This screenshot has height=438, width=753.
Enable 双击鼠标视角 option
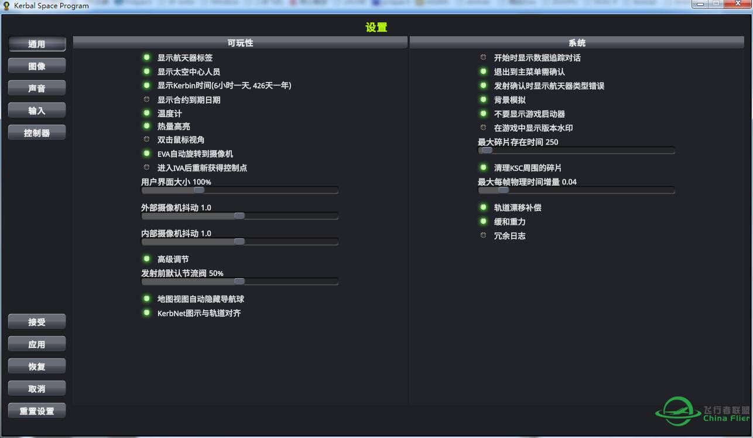pyautogui.click(x=146, y=139)
